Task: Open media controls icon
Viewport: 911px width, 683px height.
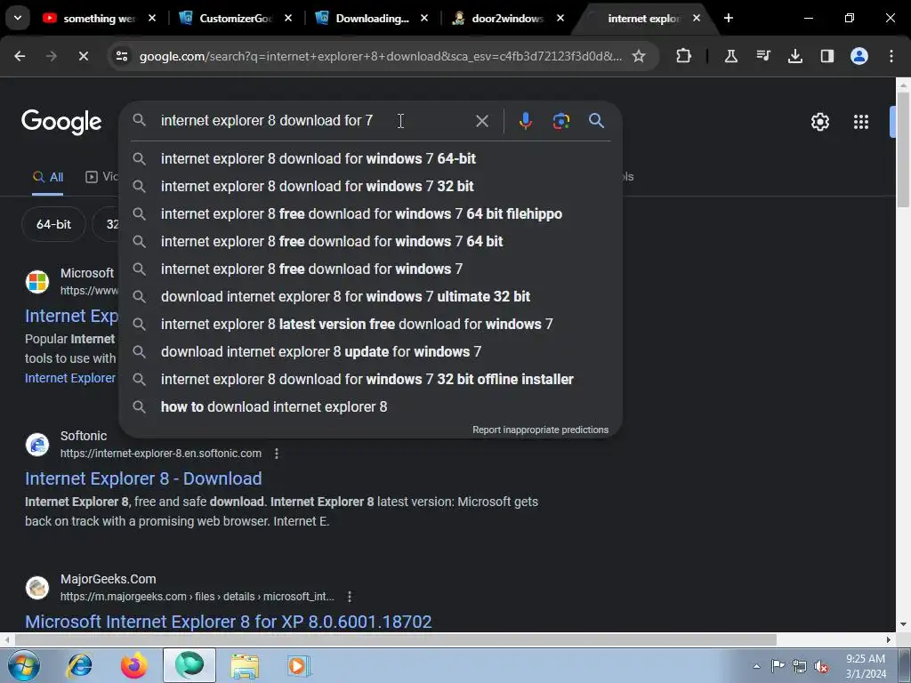Action: [x=762, y=56]
